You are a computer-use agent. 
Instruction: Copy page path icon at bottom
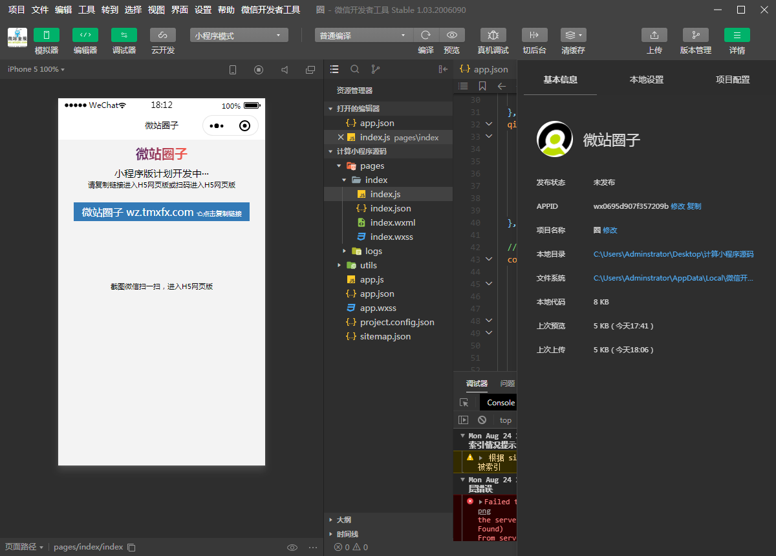(131, 547)
